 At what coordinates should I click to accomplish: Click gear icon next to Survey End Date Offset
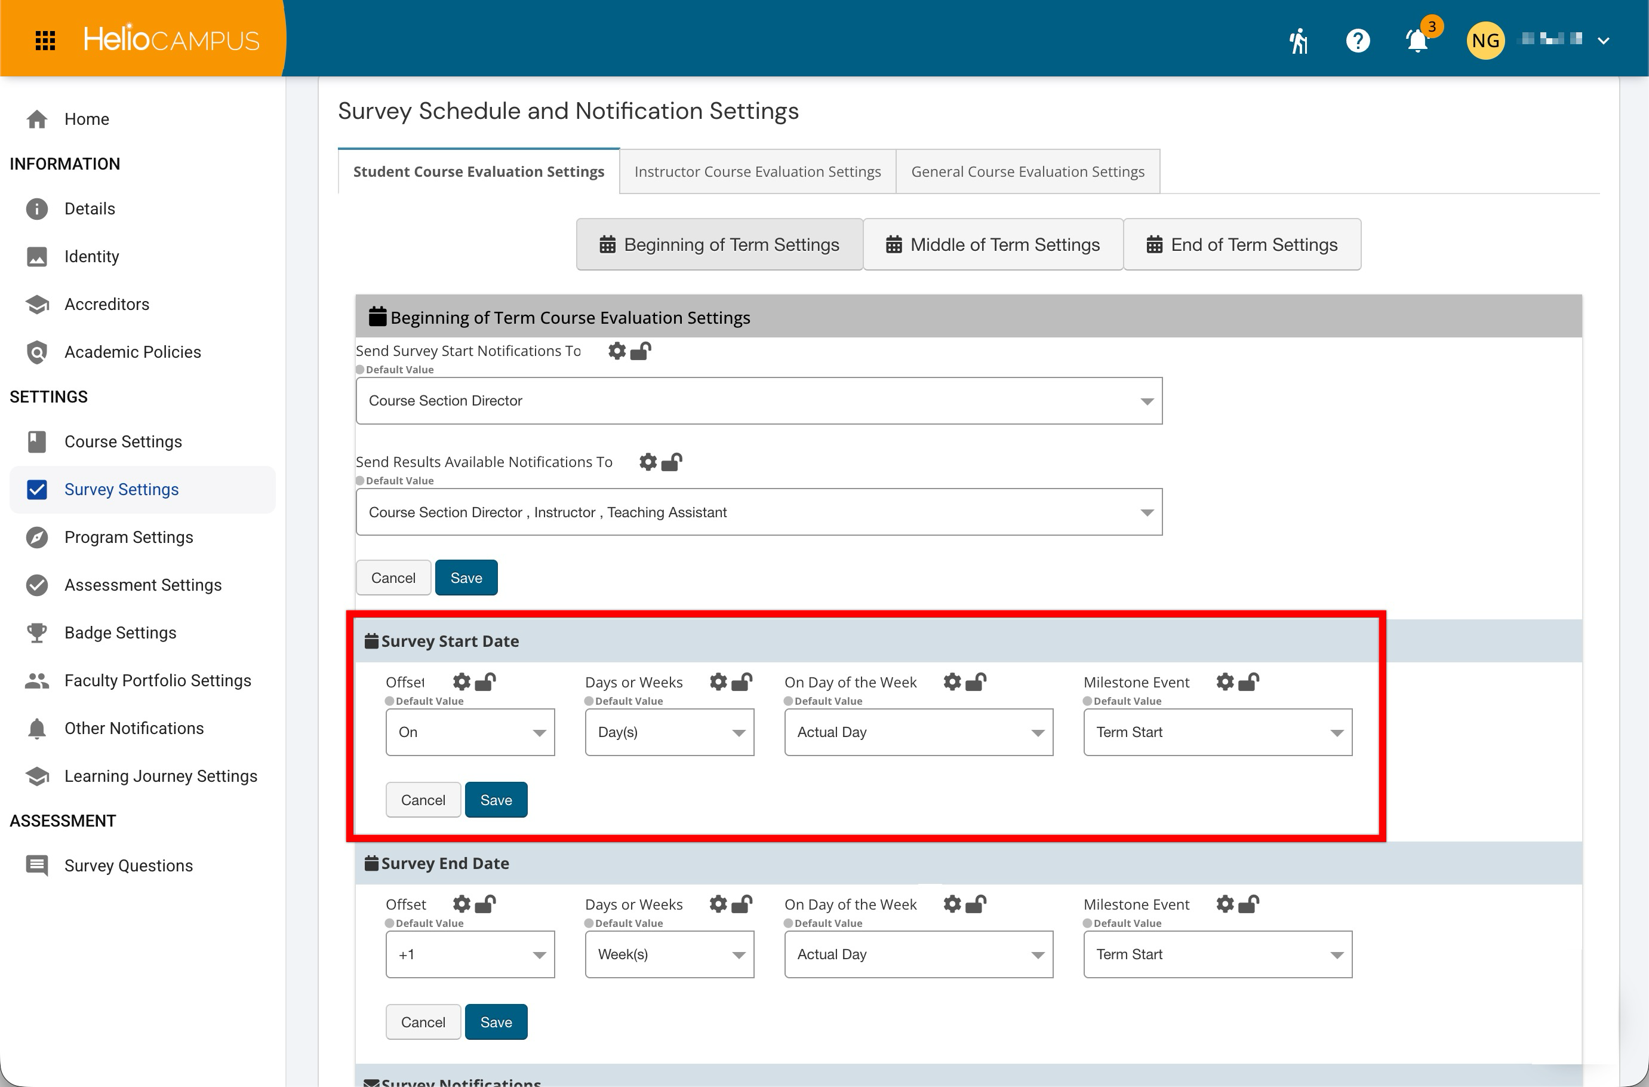point(462,904)
